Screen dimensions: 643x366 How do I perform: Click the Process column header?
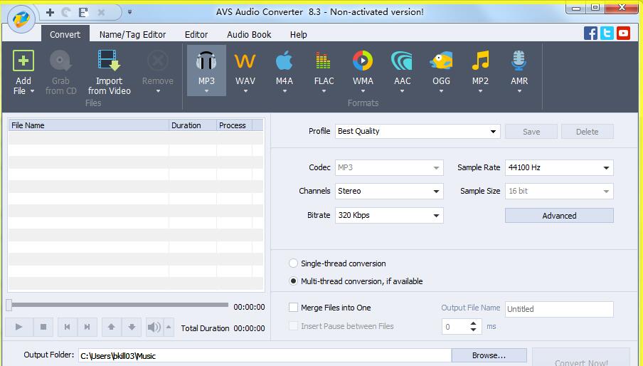coord(234,125)
